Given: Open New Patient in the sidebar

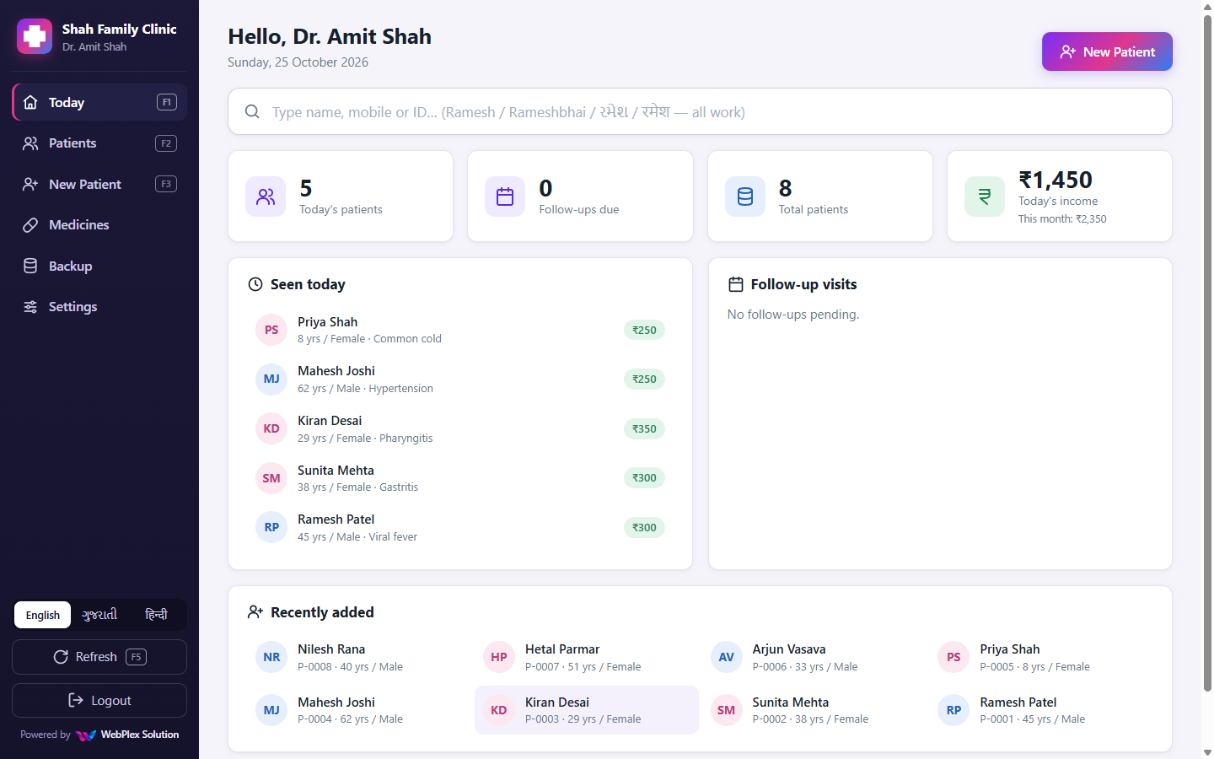Looking at the screenshot, I should pos(99,184).
